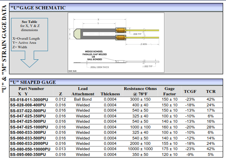Viewport: 226px width, 160px height.
Task: Click the "U"GAGE SCHEMATIC header bar
Action: pyautogui.click(x=116, y=8)
